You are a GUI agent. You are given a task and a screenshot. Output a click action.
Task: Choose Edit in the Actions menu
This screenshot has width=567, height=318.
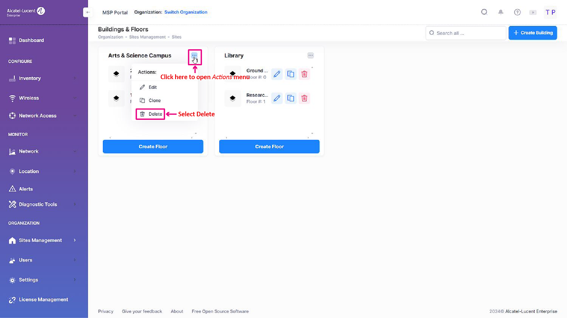click(x=152, y=87)
